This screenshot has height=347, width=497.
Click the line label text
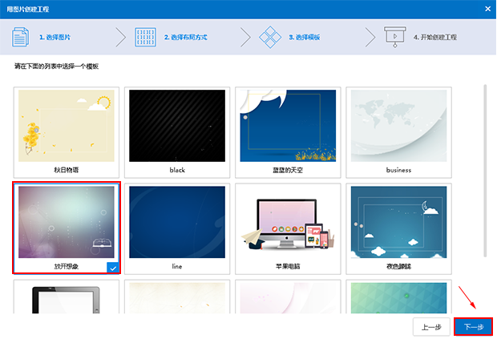click(x=177, y=267)
